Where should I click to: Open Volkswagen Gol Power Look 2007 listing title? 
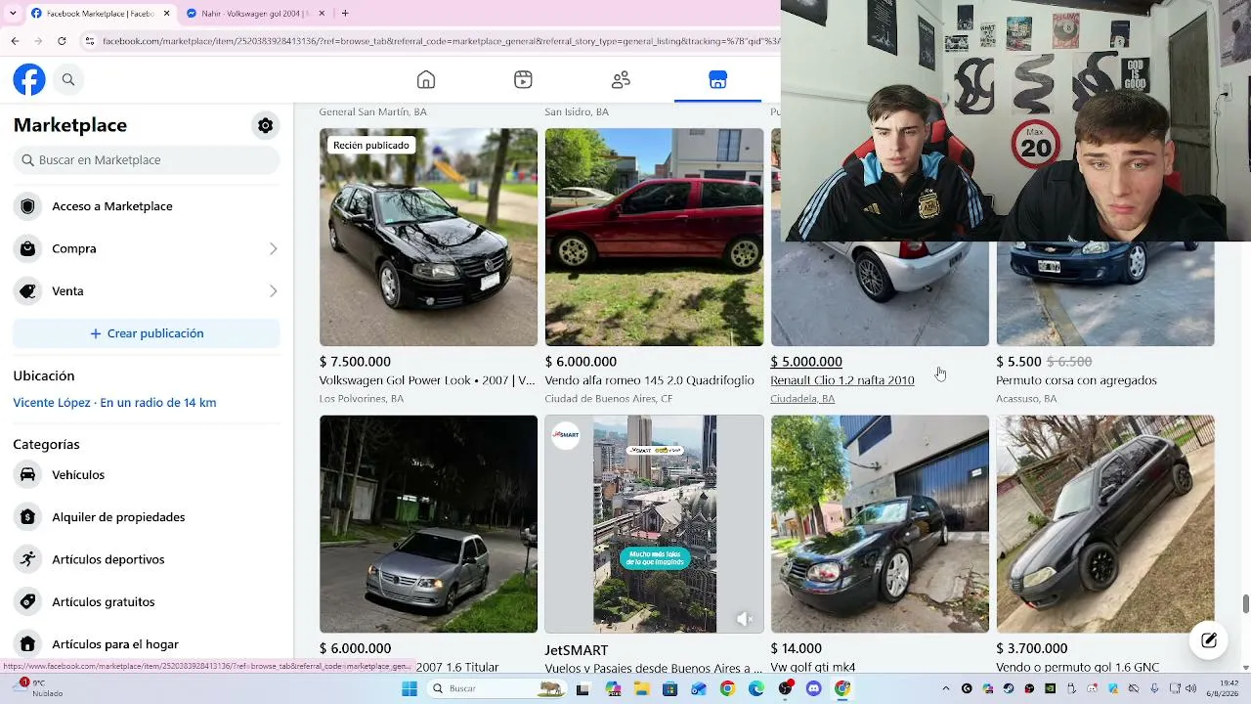[427, 380]
